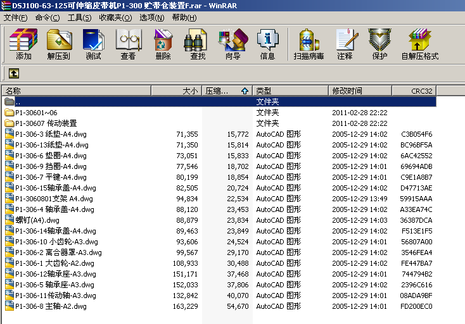Select file P1-306-7 平键-A4.dwg
This screenshot has height=324, width=465.
(51, 177)
